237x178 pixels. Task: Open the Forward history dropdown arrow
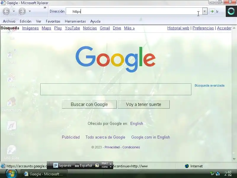[x=30, y=11]
